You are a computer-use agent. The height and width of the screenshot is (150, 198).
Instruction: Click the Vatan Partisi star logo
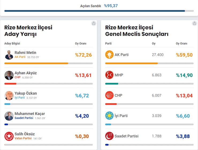[x=9, y=136]
